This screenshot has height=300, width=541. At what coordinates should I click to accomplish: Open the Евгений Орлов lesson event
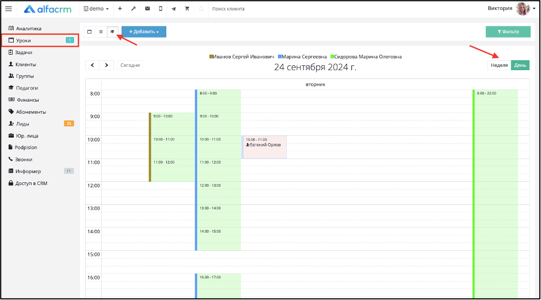264,147
